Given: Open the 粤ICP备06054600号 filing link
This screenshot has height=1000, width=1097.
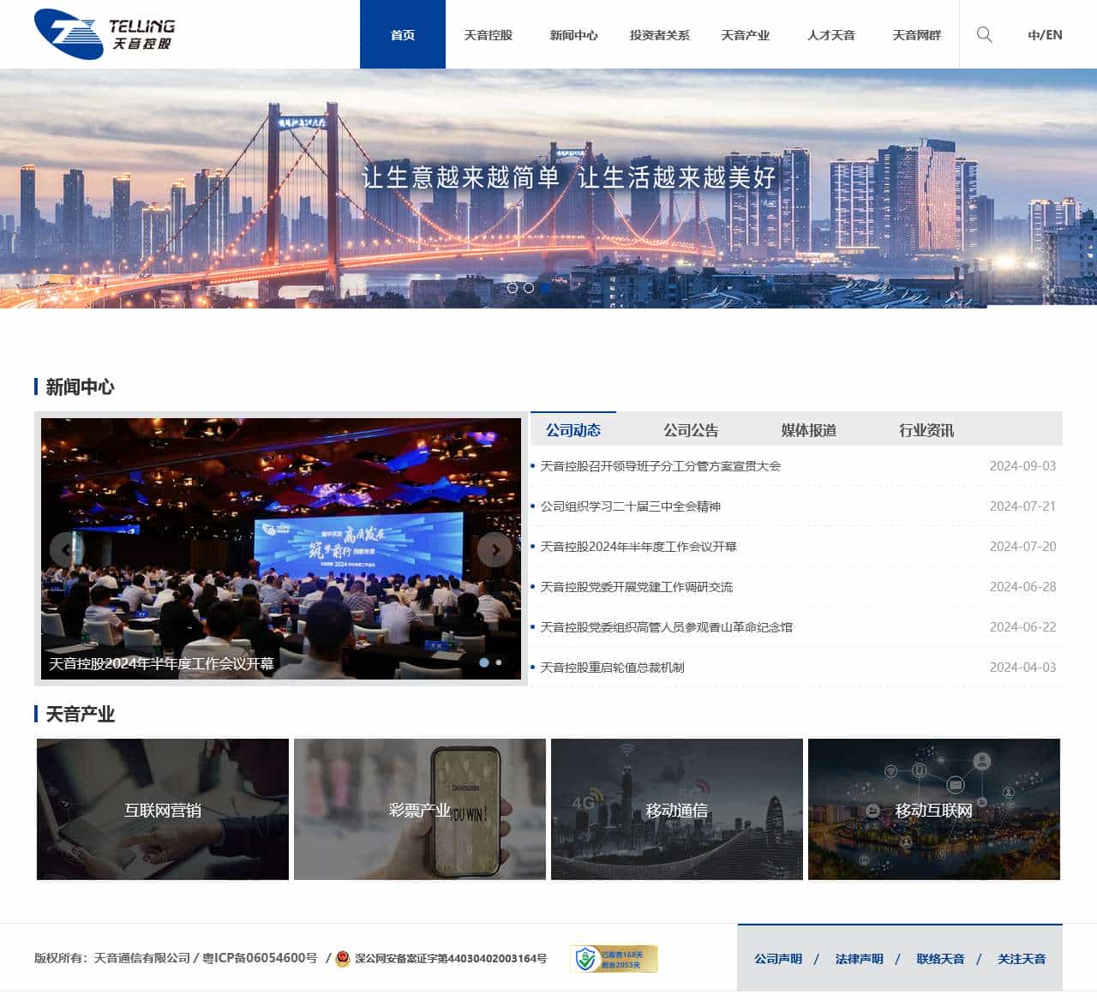Looking at the screenshot, I should pos(260,958).
